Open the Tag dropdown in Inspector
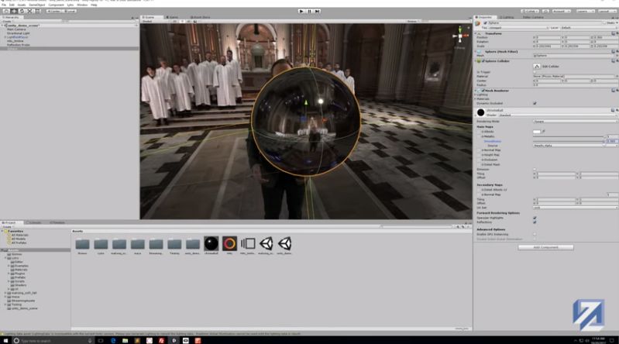Screen dimensions: 619x344 [518, 28]
